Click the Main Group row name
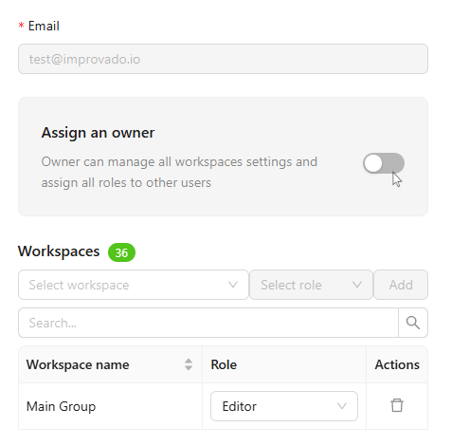Screen dimensions: 451x446 (x=61, y=406)
